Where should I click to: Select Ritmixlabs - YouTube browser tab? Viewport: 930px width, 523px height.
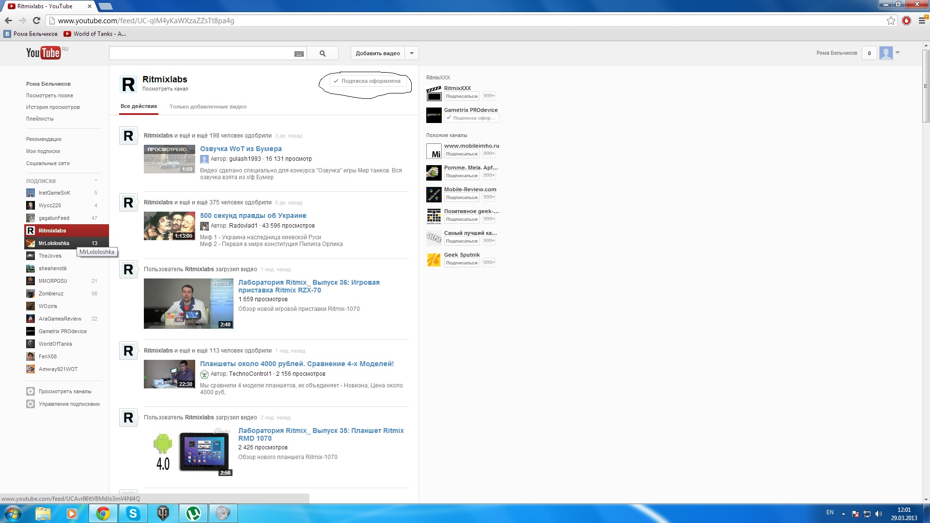pos(48,6)
